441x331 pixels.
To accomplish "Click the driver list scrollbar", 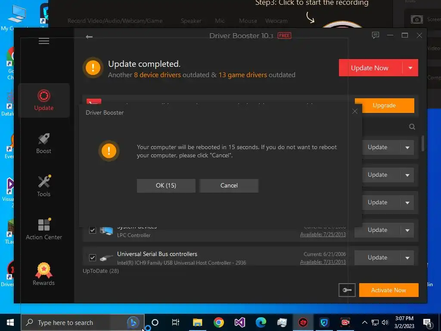I will (x=422, y=144).
